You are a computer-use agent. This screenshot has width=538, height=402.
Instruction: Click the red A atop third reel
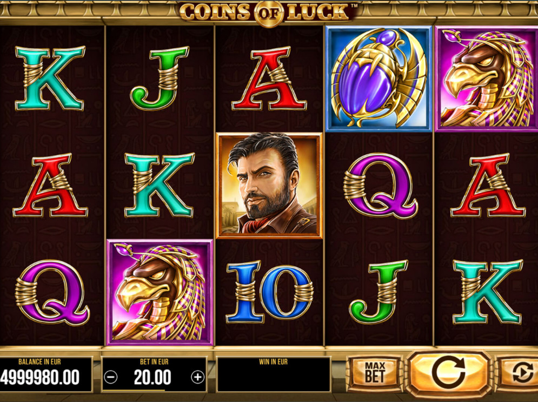tap(269, 78)
